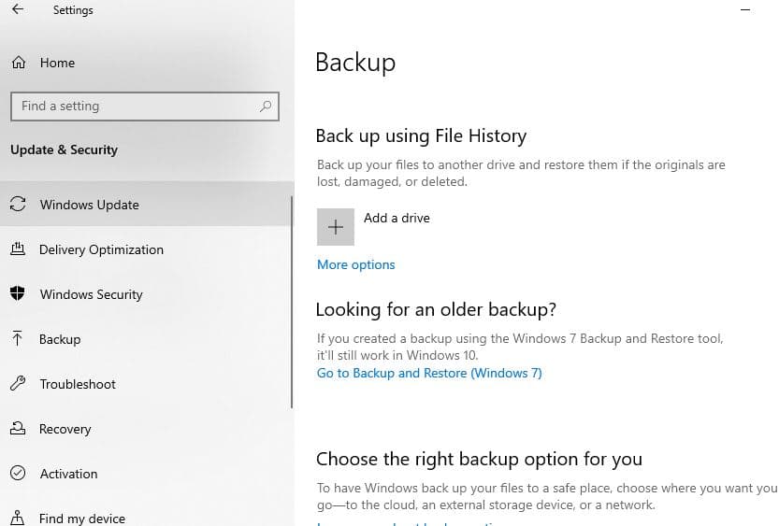779x526 pixels.
Task: Click the Recovery icon in sidebar
Action: point(18,429)
